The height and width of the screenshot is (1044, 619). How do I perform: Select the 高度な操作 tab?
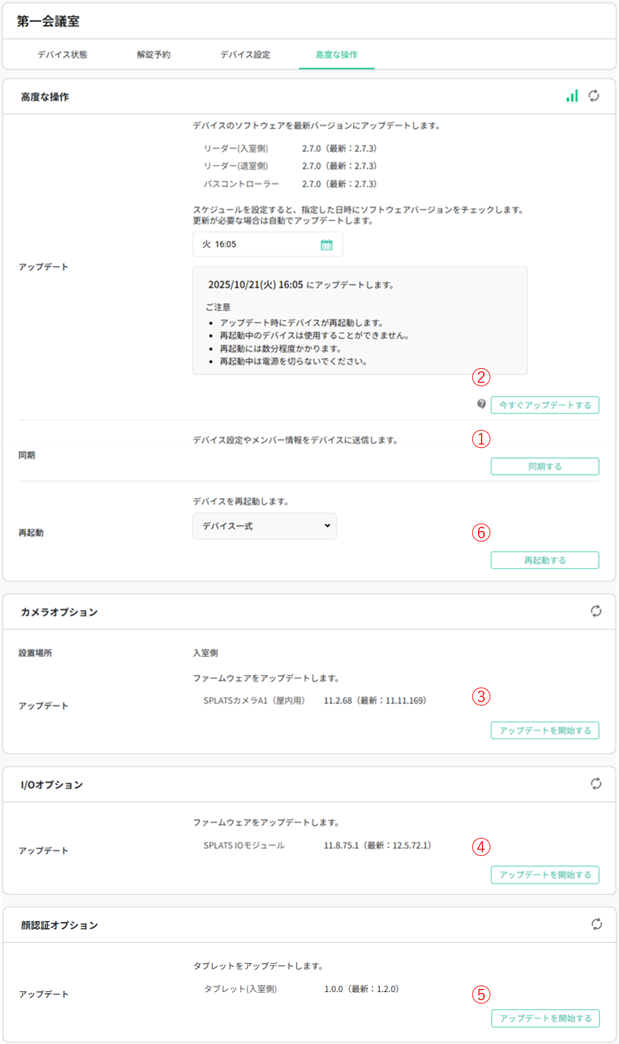[x=337, y=55]
